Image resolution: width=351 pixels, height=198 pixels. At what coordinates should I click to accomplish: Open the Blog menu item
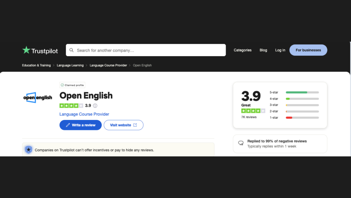click(x=263, y=50)
